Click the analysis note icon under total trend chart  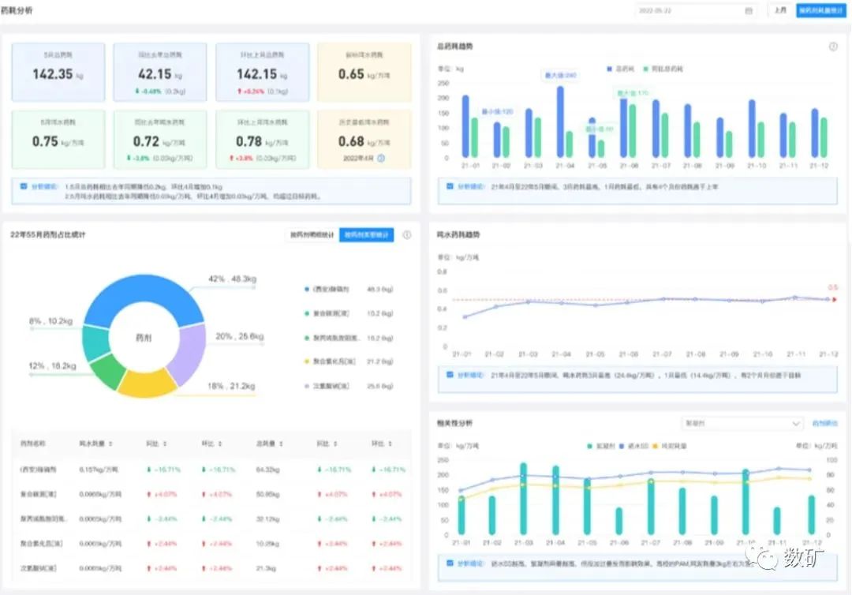point(450,187)
